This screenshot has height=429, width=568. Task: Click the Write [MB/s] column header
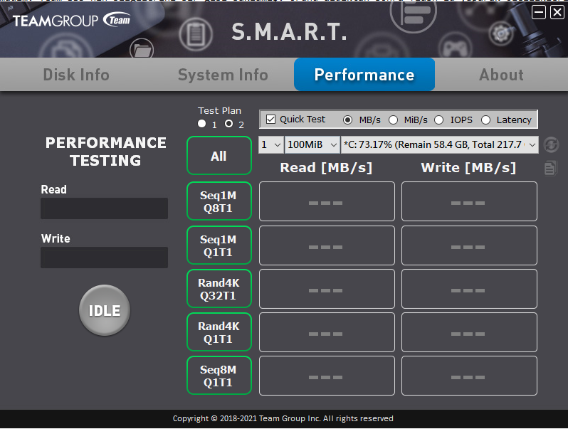click(468, 168)
